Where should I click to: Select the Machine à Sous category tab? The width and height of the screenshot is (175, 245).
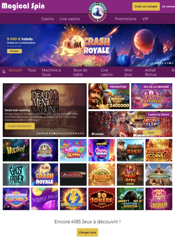51,72
